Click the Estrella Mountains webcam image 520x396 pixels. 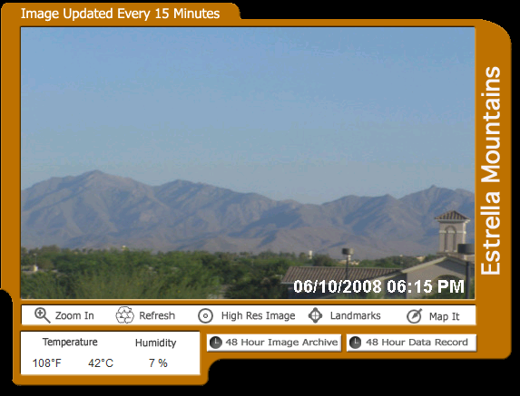pyautogui.click(x=248, y=163)
